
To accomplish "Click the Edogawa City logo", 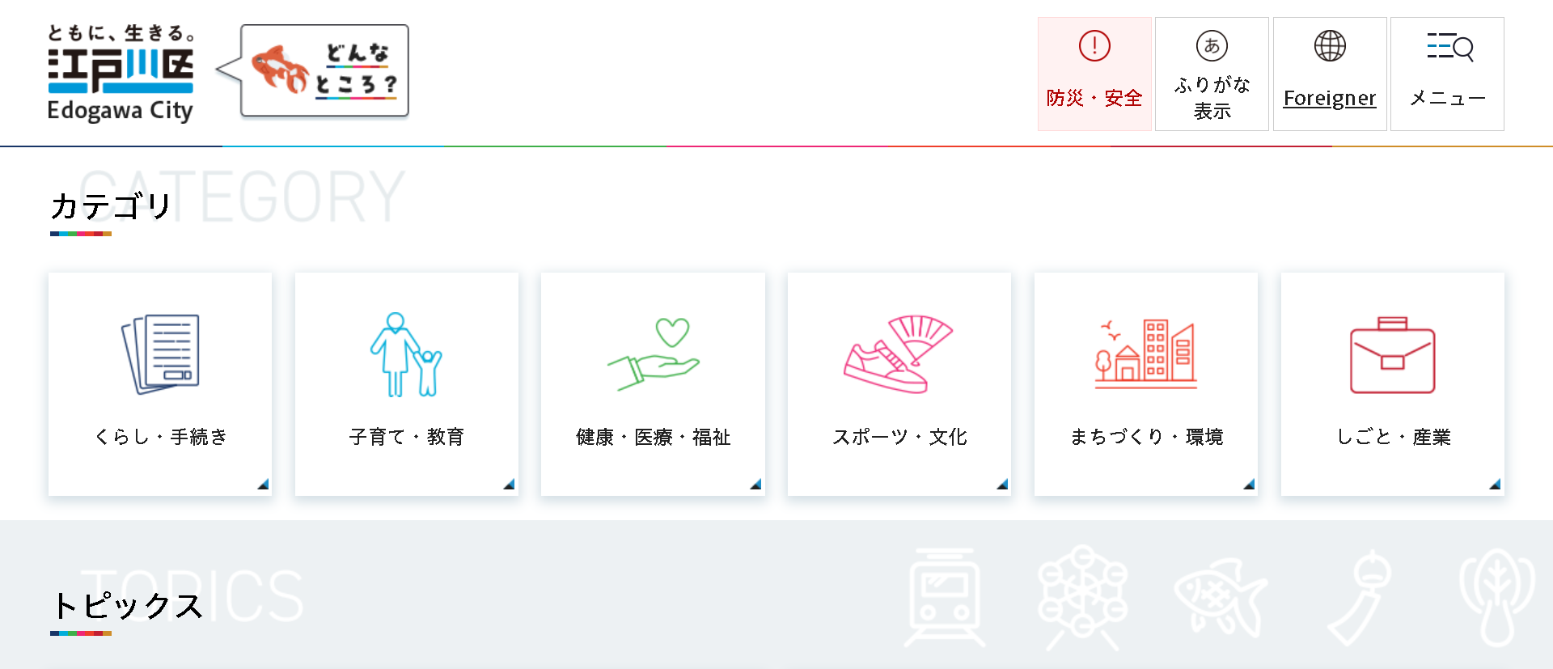I will pyautogui.click(x=121, y=74).
